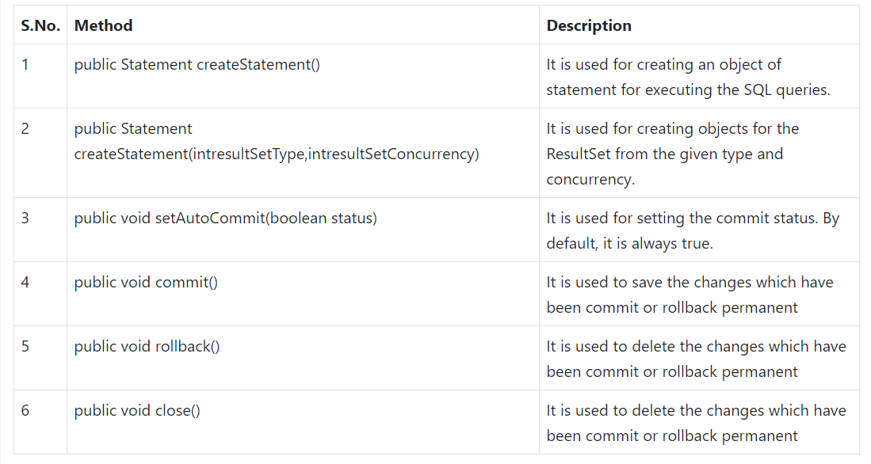Click the Description column header
This screenshot has width=871, height=464.
589,25
